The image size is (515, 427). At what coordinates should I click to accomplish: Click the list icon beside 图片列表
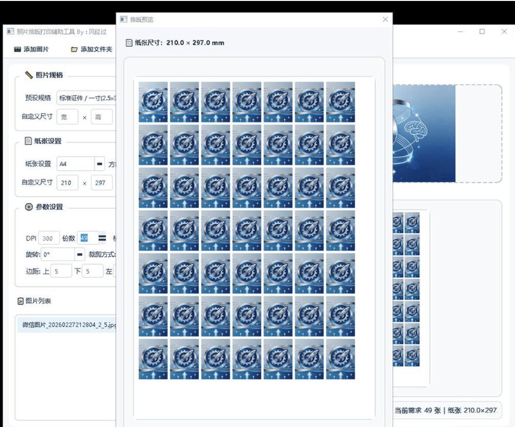(x=20, y=301)
